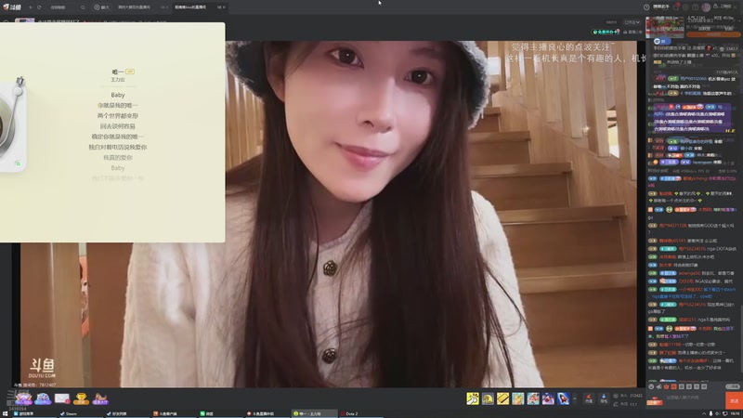Open the blue activity badge icon below video
This screenshot has height=418, width=743.
(43, 398)
